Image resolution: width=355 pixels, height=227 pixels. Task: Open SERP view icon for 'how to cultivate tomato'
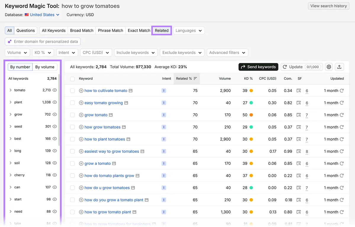(x=130, y=91)
